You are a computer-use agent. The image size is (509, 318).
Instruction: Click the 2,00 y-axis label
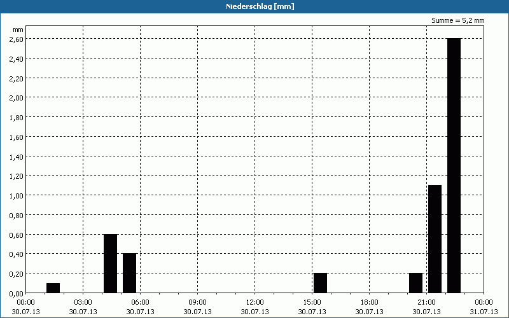pyautogui.click(x=17, y=98)
